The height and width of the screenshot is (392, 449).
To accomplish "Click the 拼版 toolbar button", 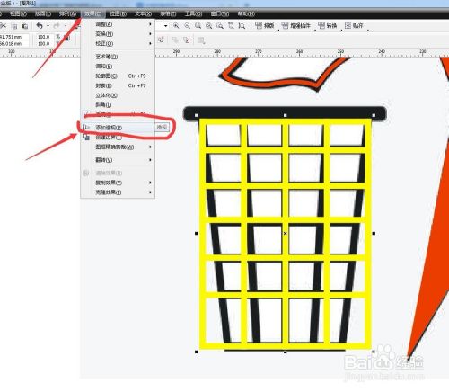I will coord(265,26).
